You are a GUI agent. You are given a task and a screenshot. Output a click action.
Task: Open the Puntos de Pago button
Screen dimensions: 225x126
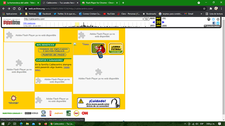tap(54, 55)
